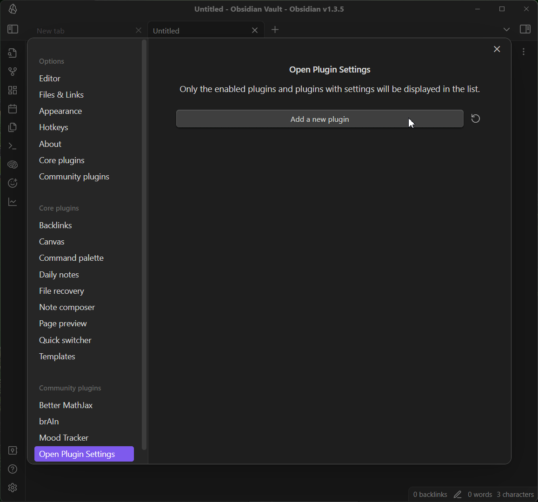Click Add a new plugin button
The height and width of the screenshot is (502, 538).
320,119
